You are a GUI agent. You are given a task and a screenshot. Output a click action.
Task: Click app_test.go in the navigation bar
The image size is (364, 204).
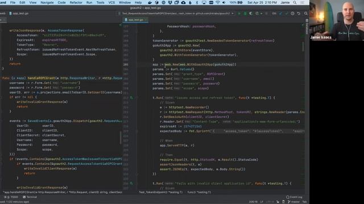pyautogui.click(x=19, y=14)
